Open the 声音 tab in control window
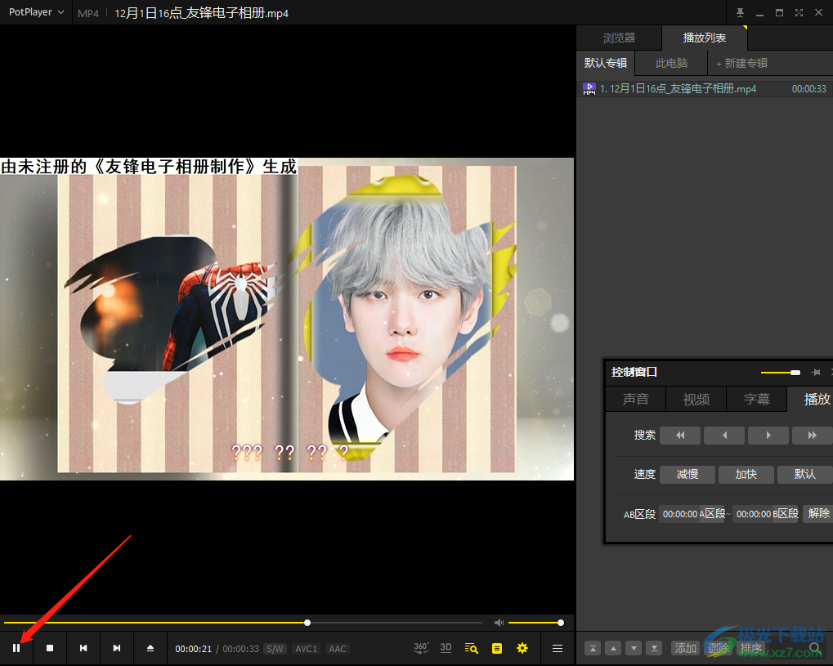 (x=636, y=399)
